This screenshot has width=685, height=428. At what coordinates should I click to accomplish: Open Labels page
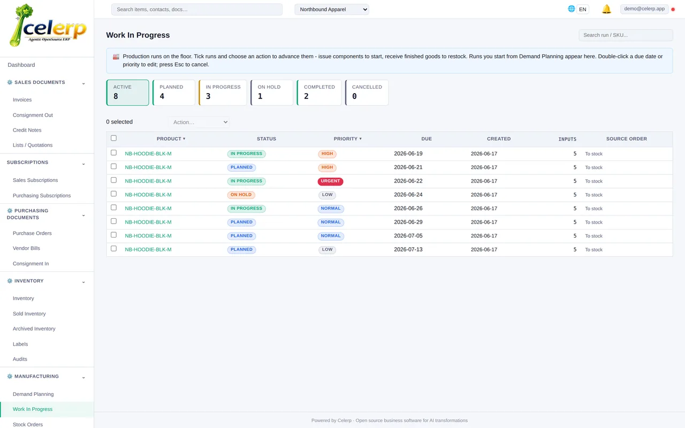click(20, 344)
